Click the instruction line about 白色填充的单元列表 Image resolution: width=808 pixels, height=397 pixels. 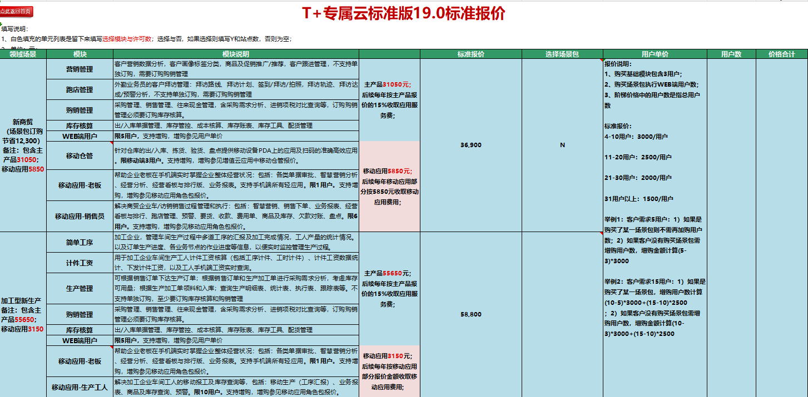(146, 39)
